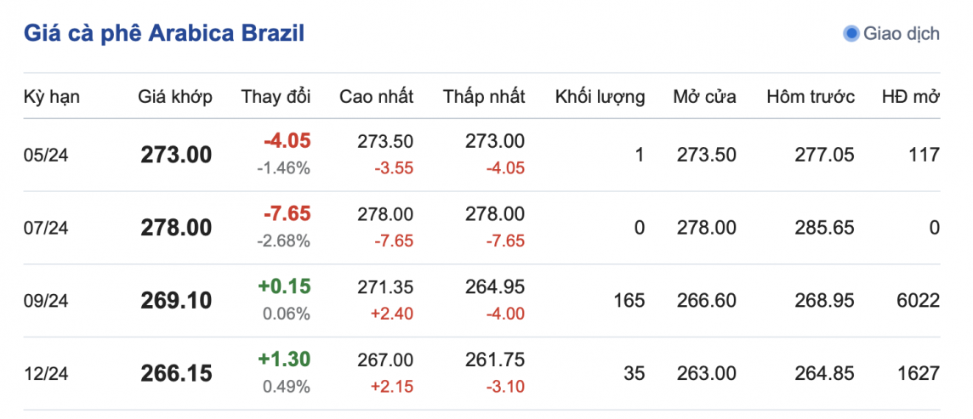This screenshot has height=419, width=973.
Task: Click the Giá khớp column header
Action: pos(175,96)
